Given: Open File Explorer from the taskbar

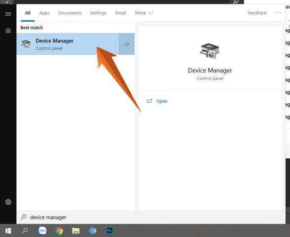Looking at the screenshot, I should pyautogui.click(x=75, y=231).
